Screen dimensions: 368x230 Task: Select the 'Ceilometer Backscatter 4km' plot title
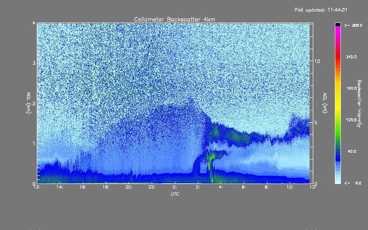174,19
